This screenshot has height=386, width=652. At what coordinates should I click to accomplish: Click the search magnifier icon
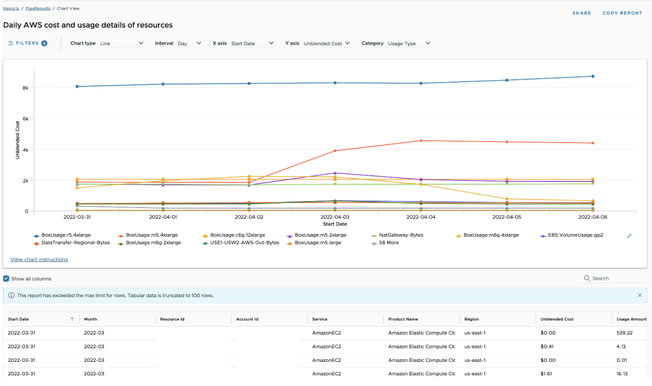coord(586,279)
